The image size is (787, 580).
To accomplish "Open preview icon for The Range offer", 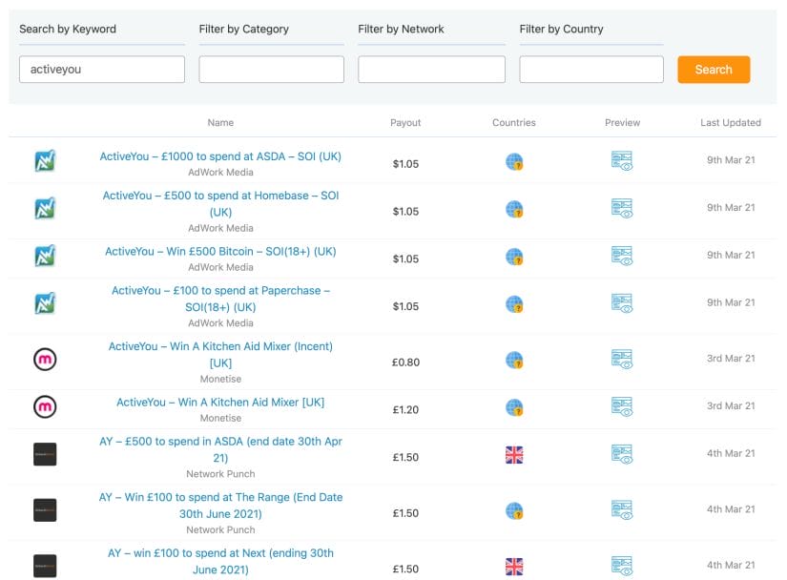I will pyautogui.click(x=622, y=510).
